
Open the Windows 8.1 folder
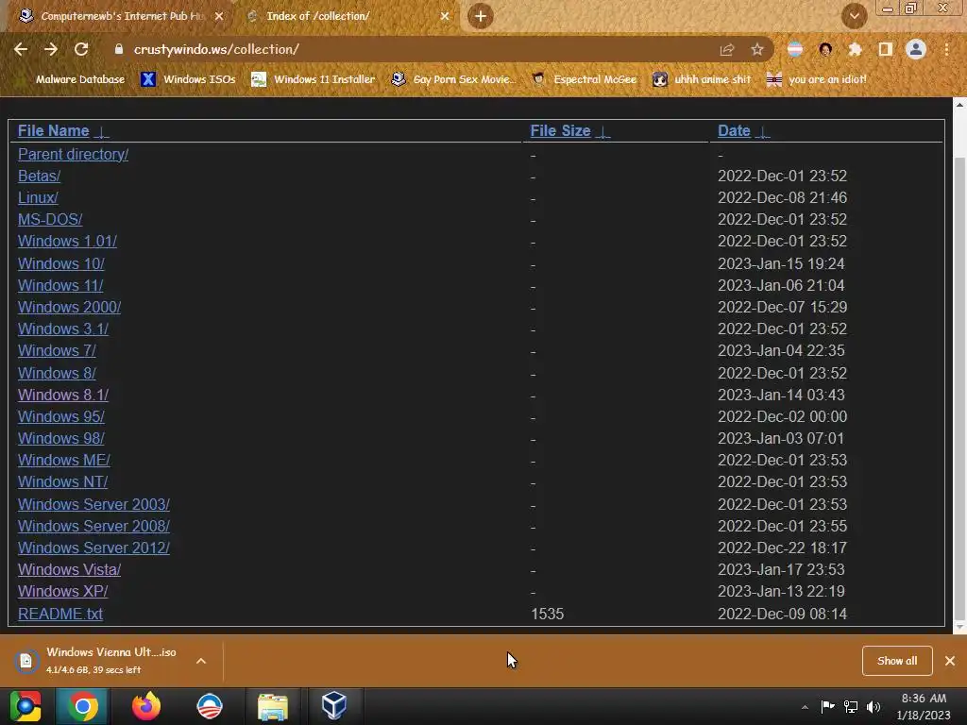coord(63,395)
